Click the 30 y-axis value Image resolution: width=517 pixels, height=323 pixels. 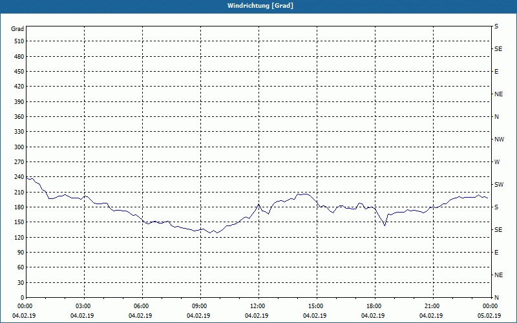click(21, 282)
